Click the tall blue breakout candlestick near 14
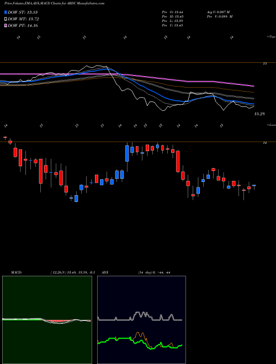The image size is (276, 364). [x=127, y=153]
